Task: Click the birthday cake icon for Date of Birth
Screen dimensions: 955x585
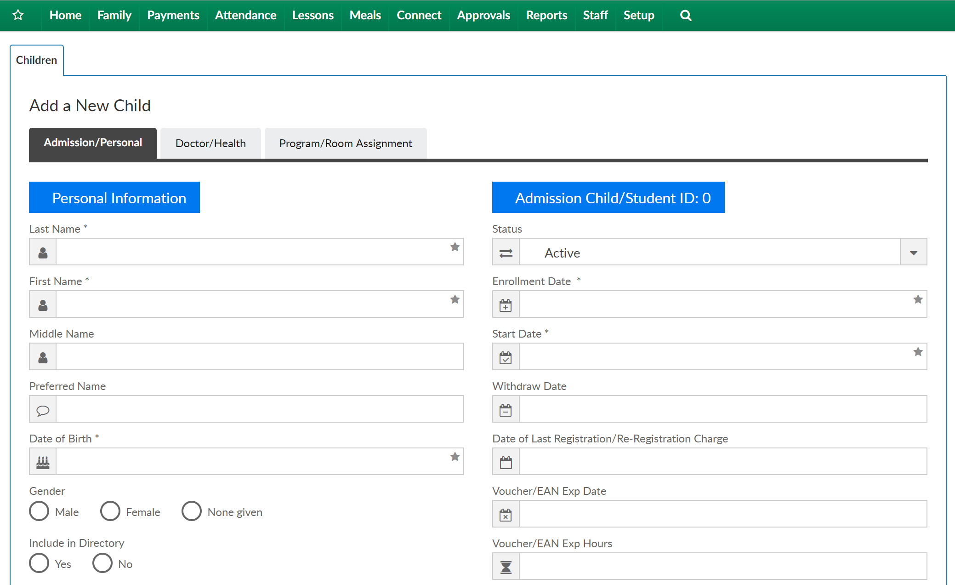Action: 43,462
